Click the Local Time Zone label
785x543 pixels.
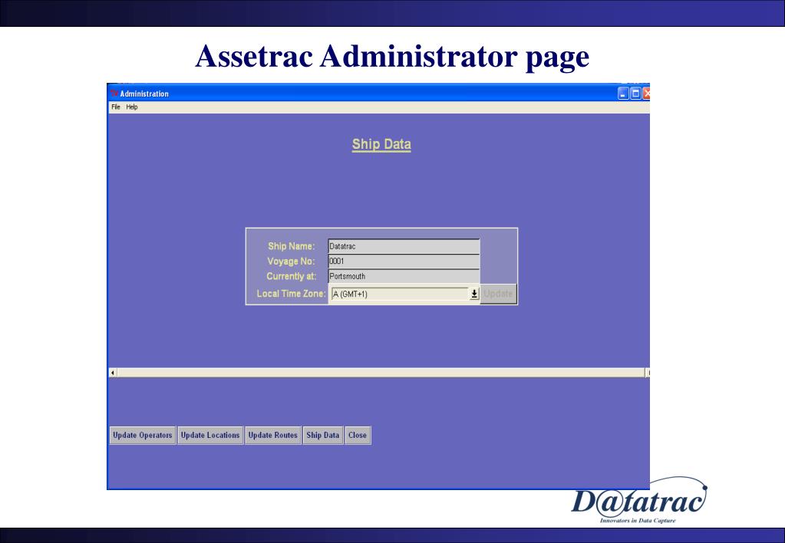point(291,294)
